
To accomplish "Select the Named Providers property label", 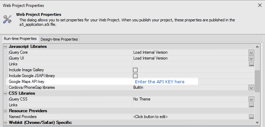I will pyautogui.click(x=23, y=117).
